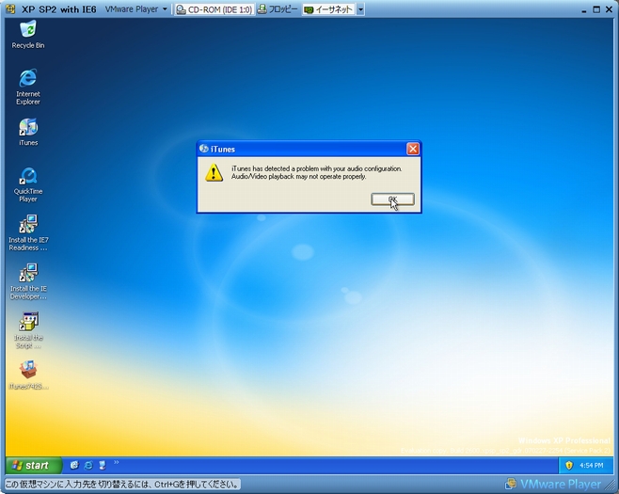Click the iTunes dialog title bar icon
The width and height of the screenshot is (619, 494).
pos(204,149)
